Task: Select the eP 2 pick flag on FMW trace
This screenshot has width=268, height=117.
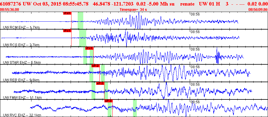Action: click(x=100, y=83)
